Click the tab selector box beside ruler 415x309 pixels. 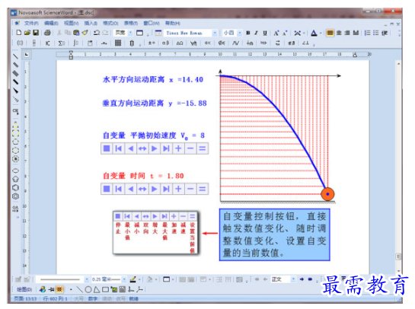27,55
